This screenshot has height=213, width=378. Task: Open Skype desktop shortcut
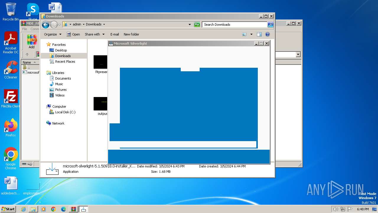coord(33,12)
